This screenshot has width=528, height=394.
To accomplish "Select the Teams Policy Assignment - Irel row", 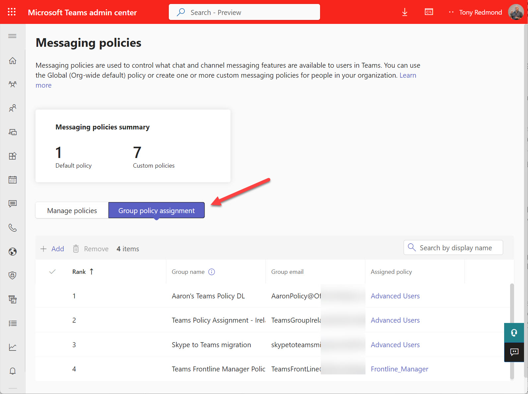I will [273, 320].
